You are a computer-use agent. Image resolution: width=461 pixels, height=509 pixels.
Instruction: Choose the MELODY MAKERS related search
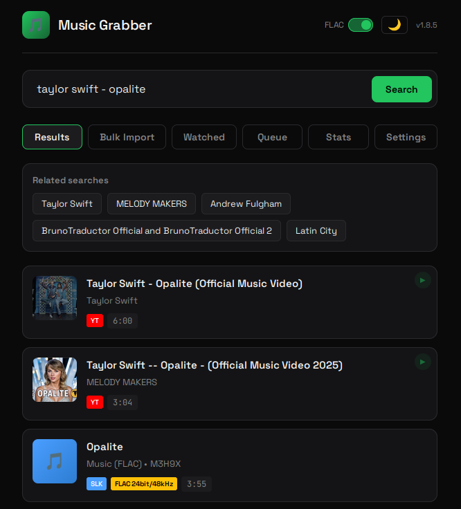(152, 204)
